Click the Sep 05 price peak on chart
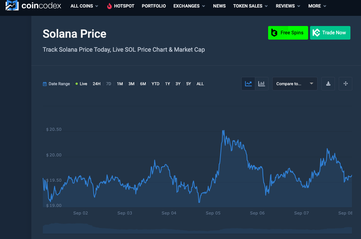This screenshot has width=361, height=239. 223,131
